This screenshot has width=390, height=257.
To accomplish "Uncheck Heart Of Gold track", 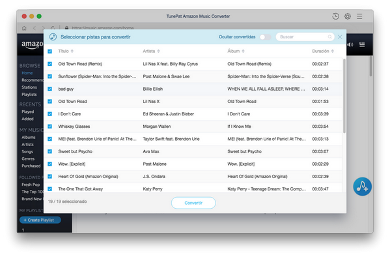I will (49, 176).
